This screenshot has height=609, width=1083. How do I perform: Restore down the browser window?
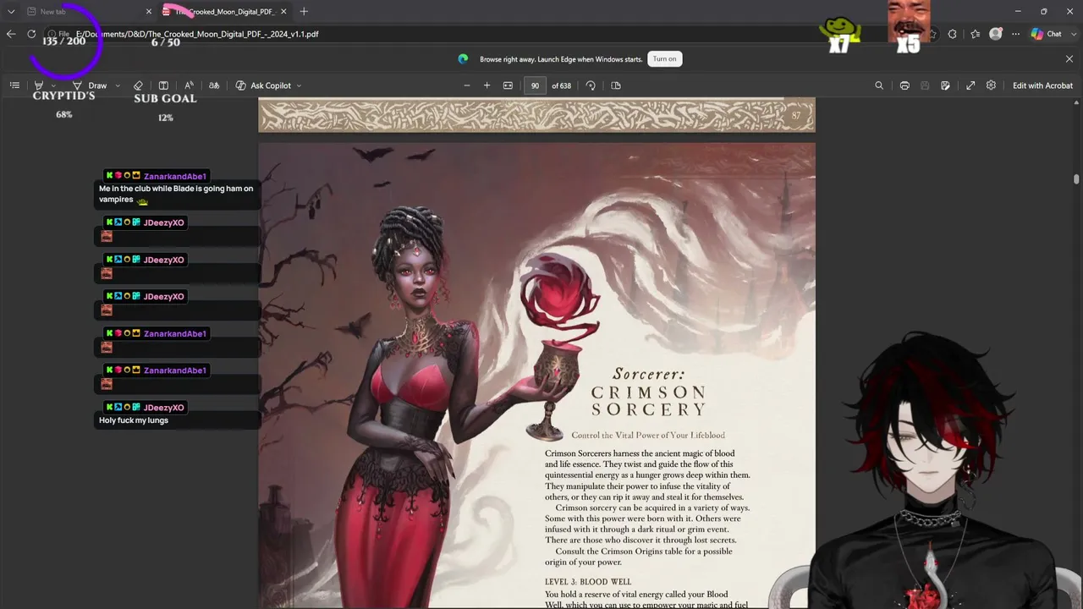click(x=1044, y=12)
